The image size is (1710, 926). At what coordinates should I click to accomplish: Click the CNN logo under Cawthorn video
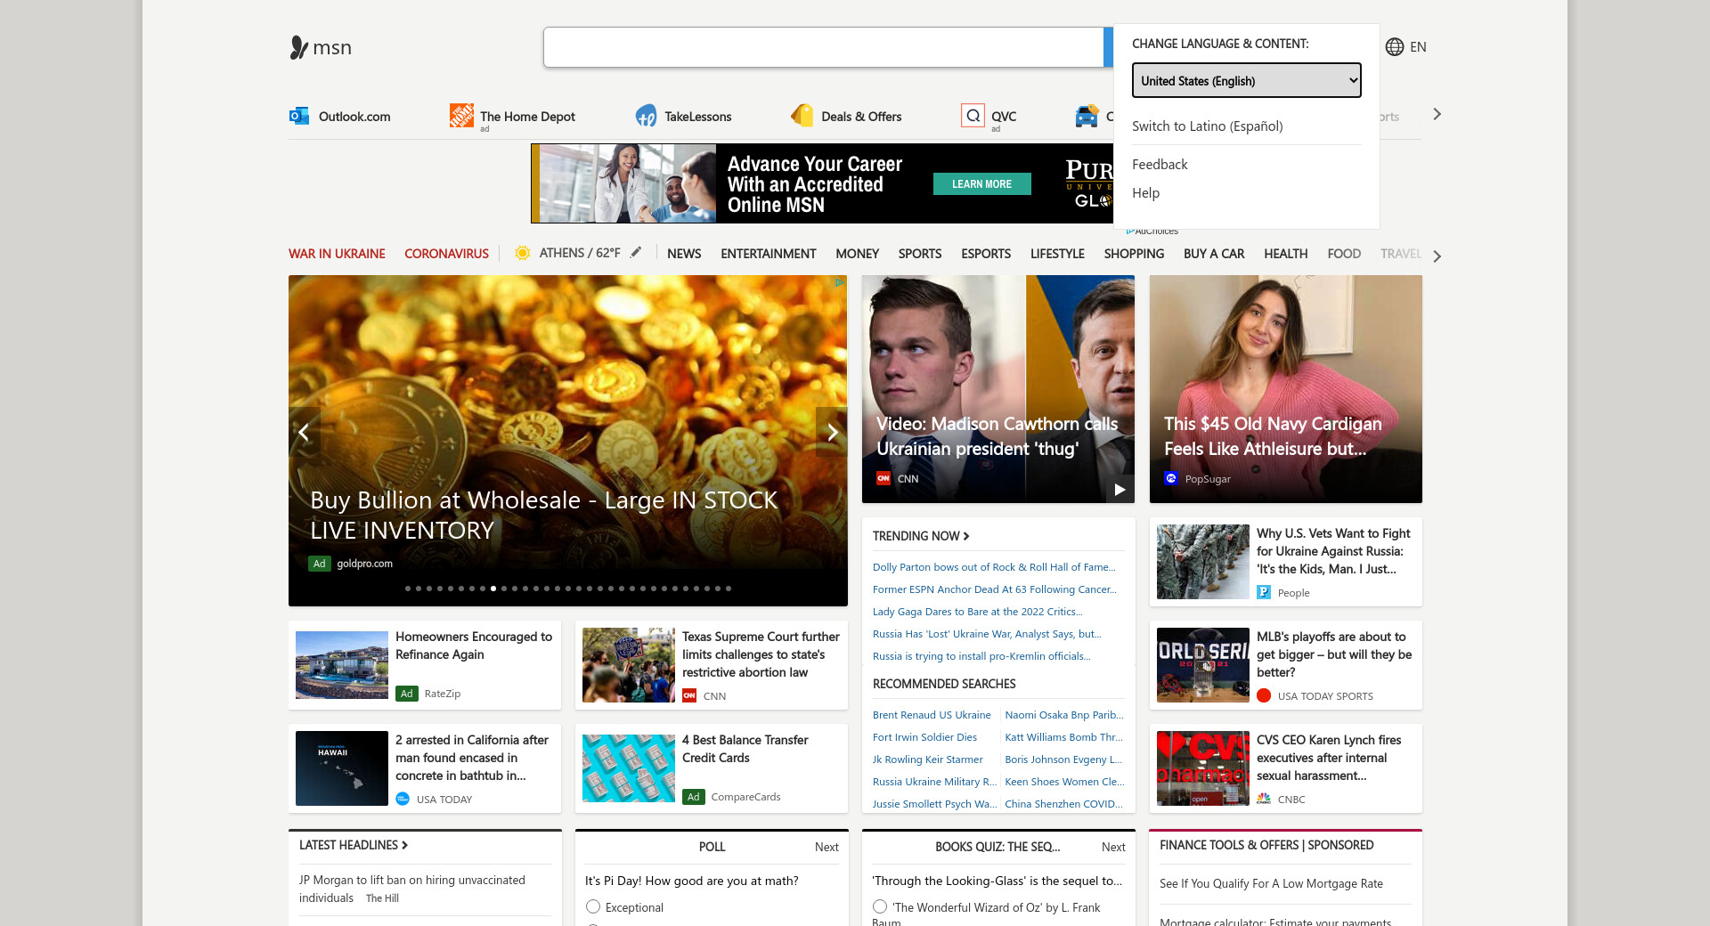[x=883, y=478]
